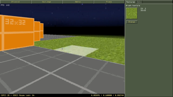This screenshot has height=97, width=173.
Task: Click the camera coordinates readout
Action: click(x=108, y=95)
